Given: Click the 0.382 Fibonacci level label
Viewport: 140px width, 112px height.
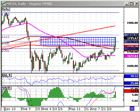Looking at the screenshot, I should click(5, 50).
